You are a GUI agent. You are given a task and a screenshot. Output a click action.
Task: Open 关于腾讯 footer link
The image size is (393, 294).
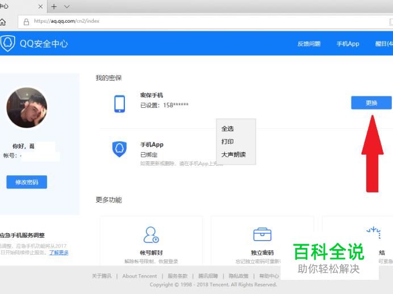(x=102, y=276)
